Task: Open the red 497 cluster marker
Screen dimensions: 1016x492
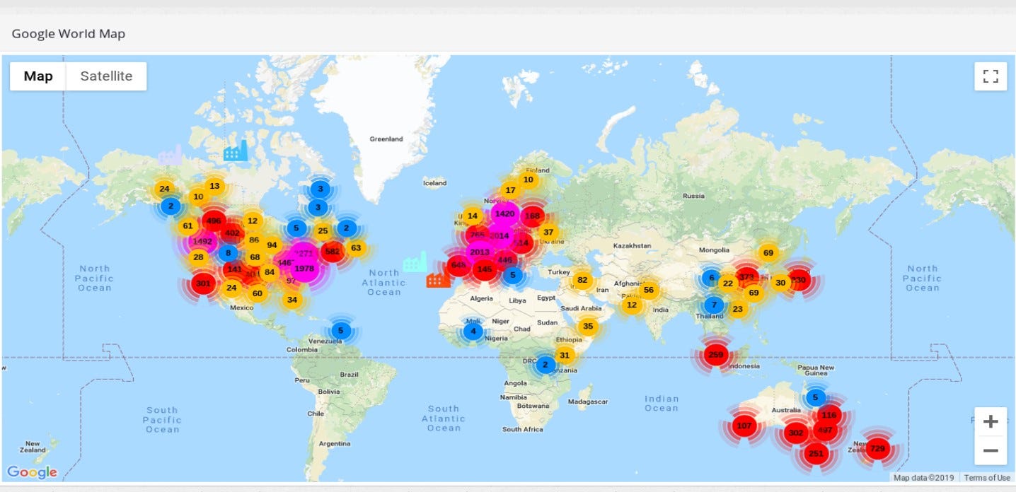Action: pos(825,430)
